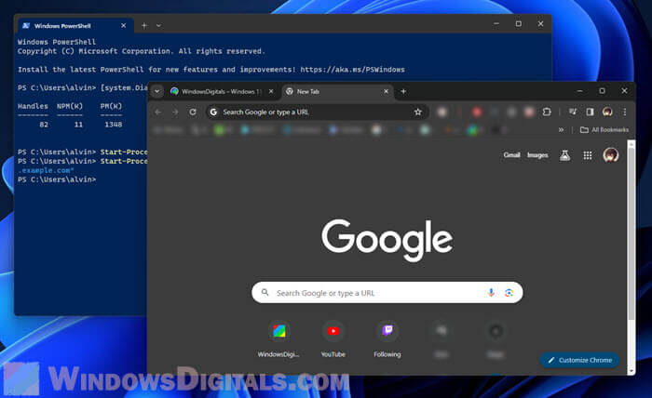This screenshot has width=652, height=398.
Task: Open Chrome tab search chevron
Action: pyautogui.click(x=157, y=91)
